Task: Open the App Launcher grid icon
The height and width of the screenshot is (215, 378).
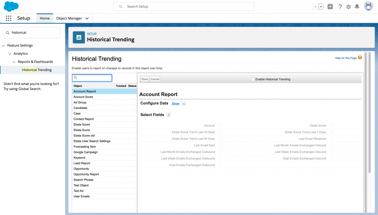Action: [8, 18]
